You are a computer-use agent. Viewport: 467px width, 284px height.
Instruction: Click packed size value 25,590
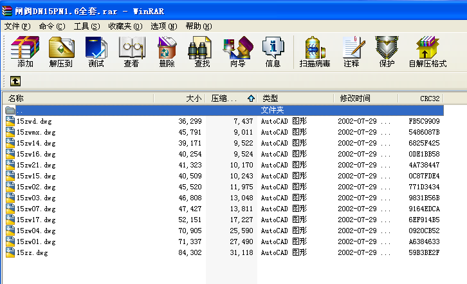click(242, 231)
